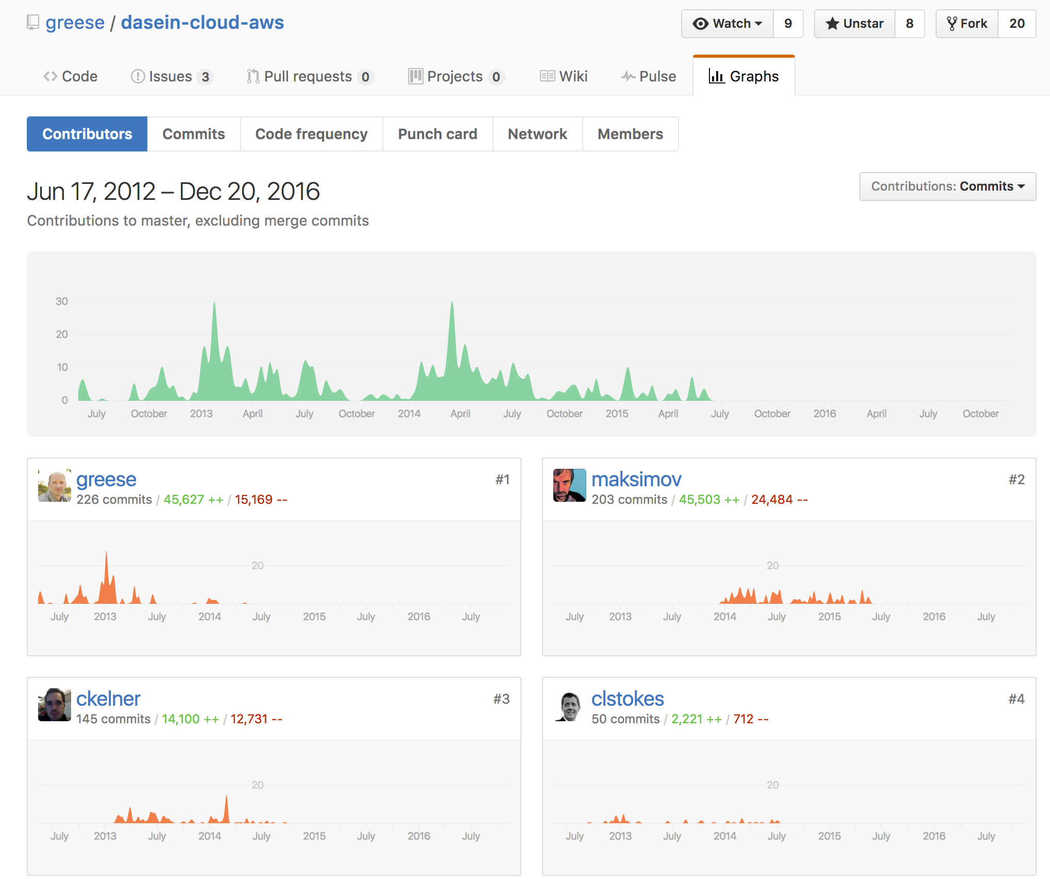Open Contributions: Commits dropdown
This screenshot has width=1050, height=884.
pos(947,186)
